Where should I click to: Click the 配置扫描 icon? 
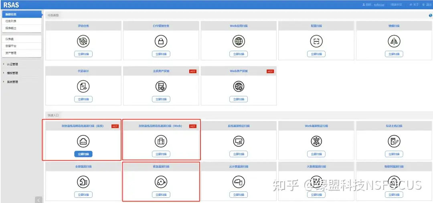click(316, 41)
